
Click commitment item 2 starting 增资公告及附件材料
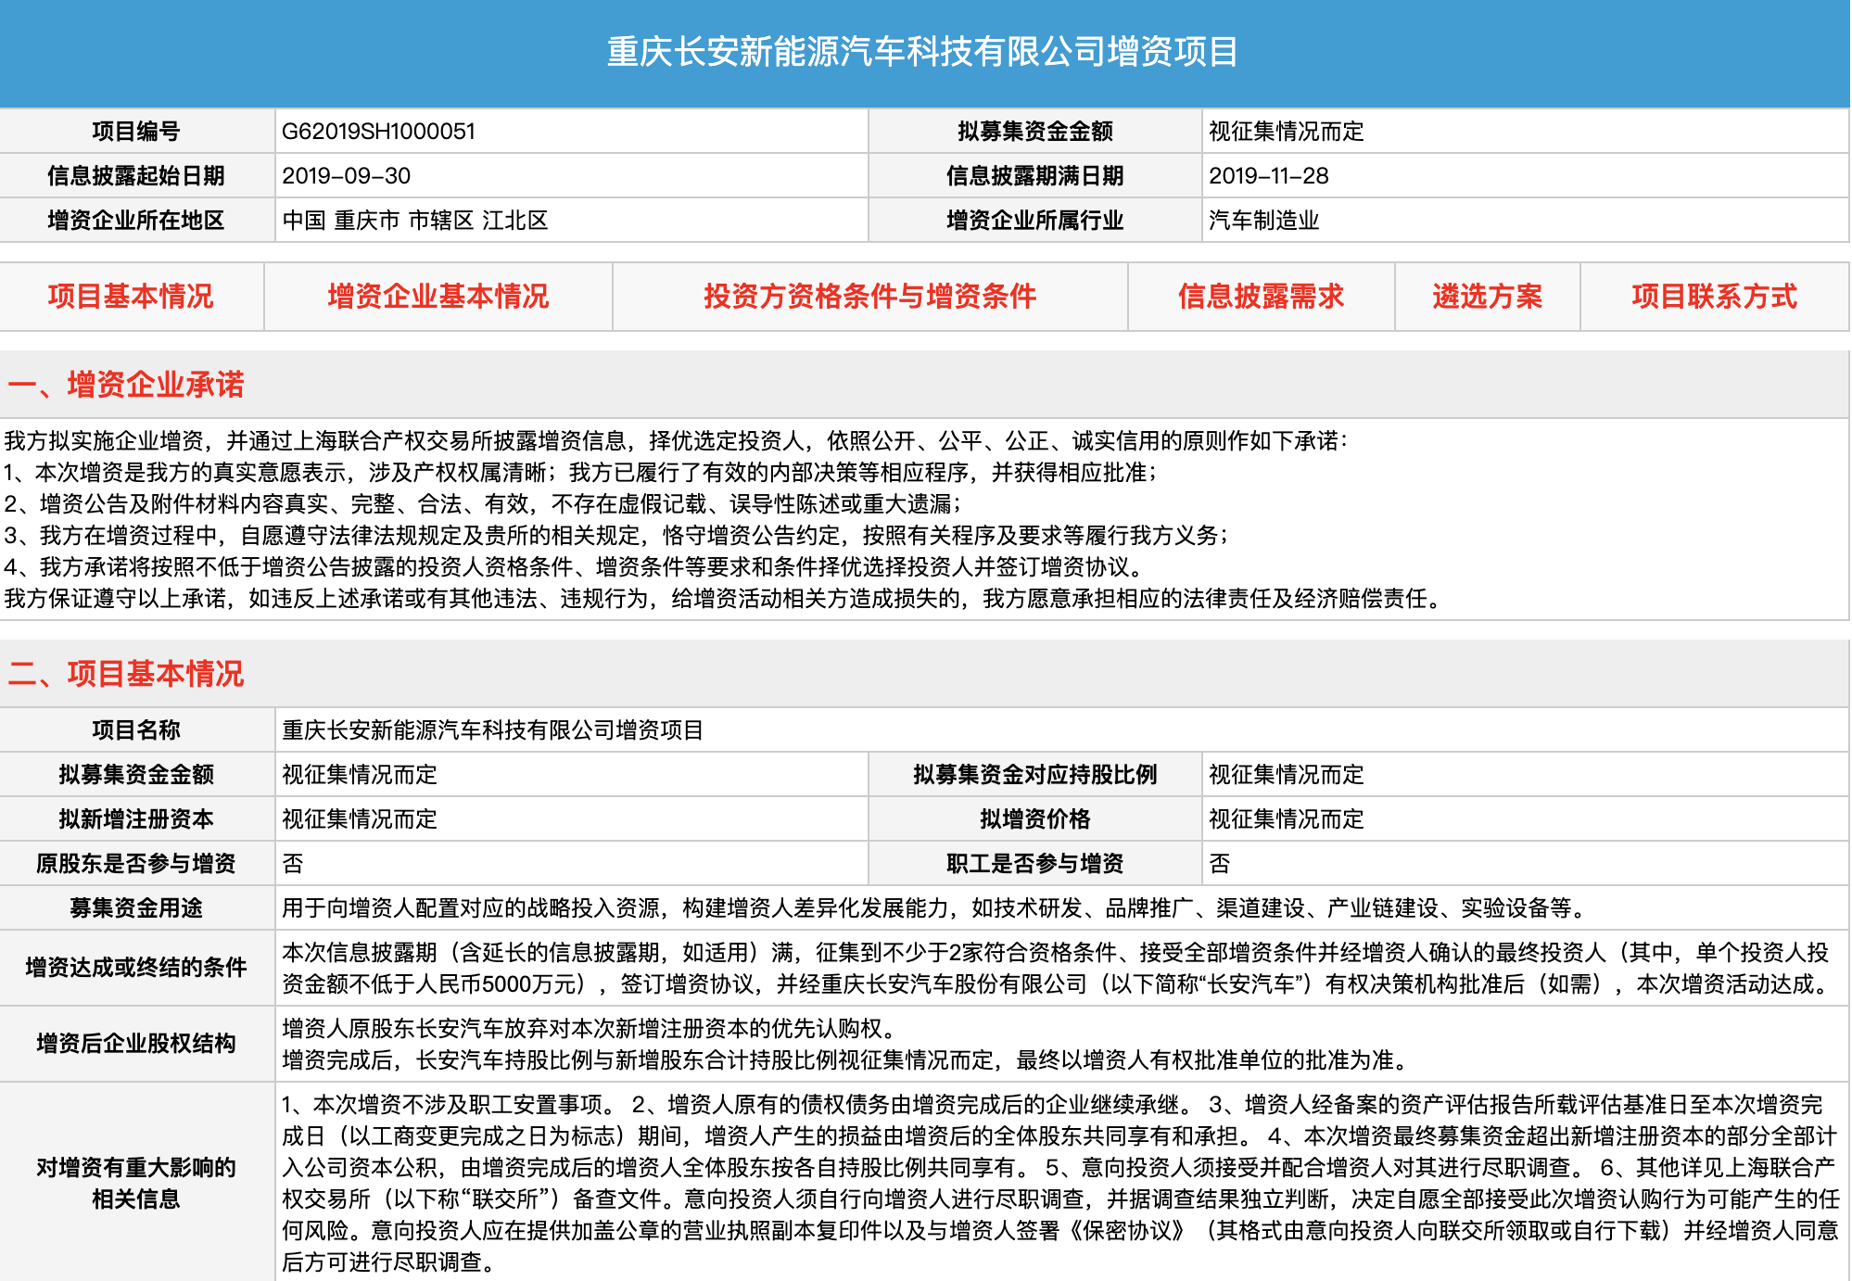tap(484, 504)
